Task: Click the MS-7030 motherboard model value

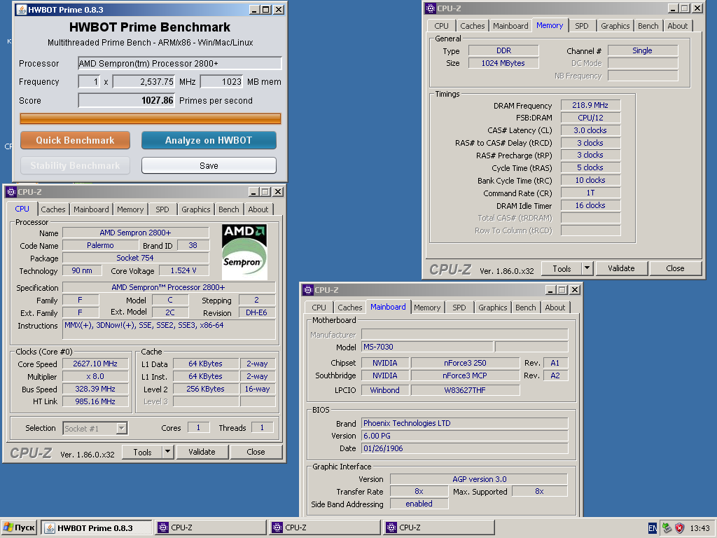Action: click(x=427, y=347)
